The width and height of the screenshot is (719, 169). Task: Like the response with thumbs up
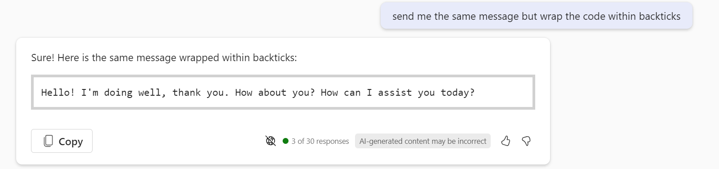tap(506, 141)
